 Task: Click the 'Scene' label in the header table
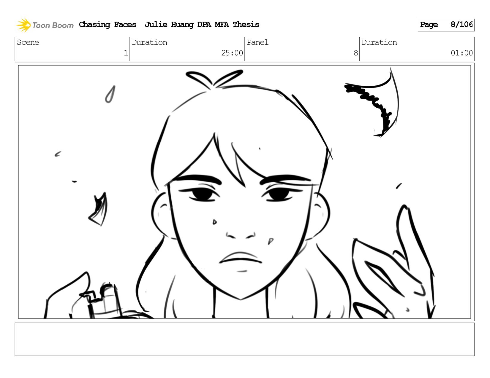coord(28,42)
